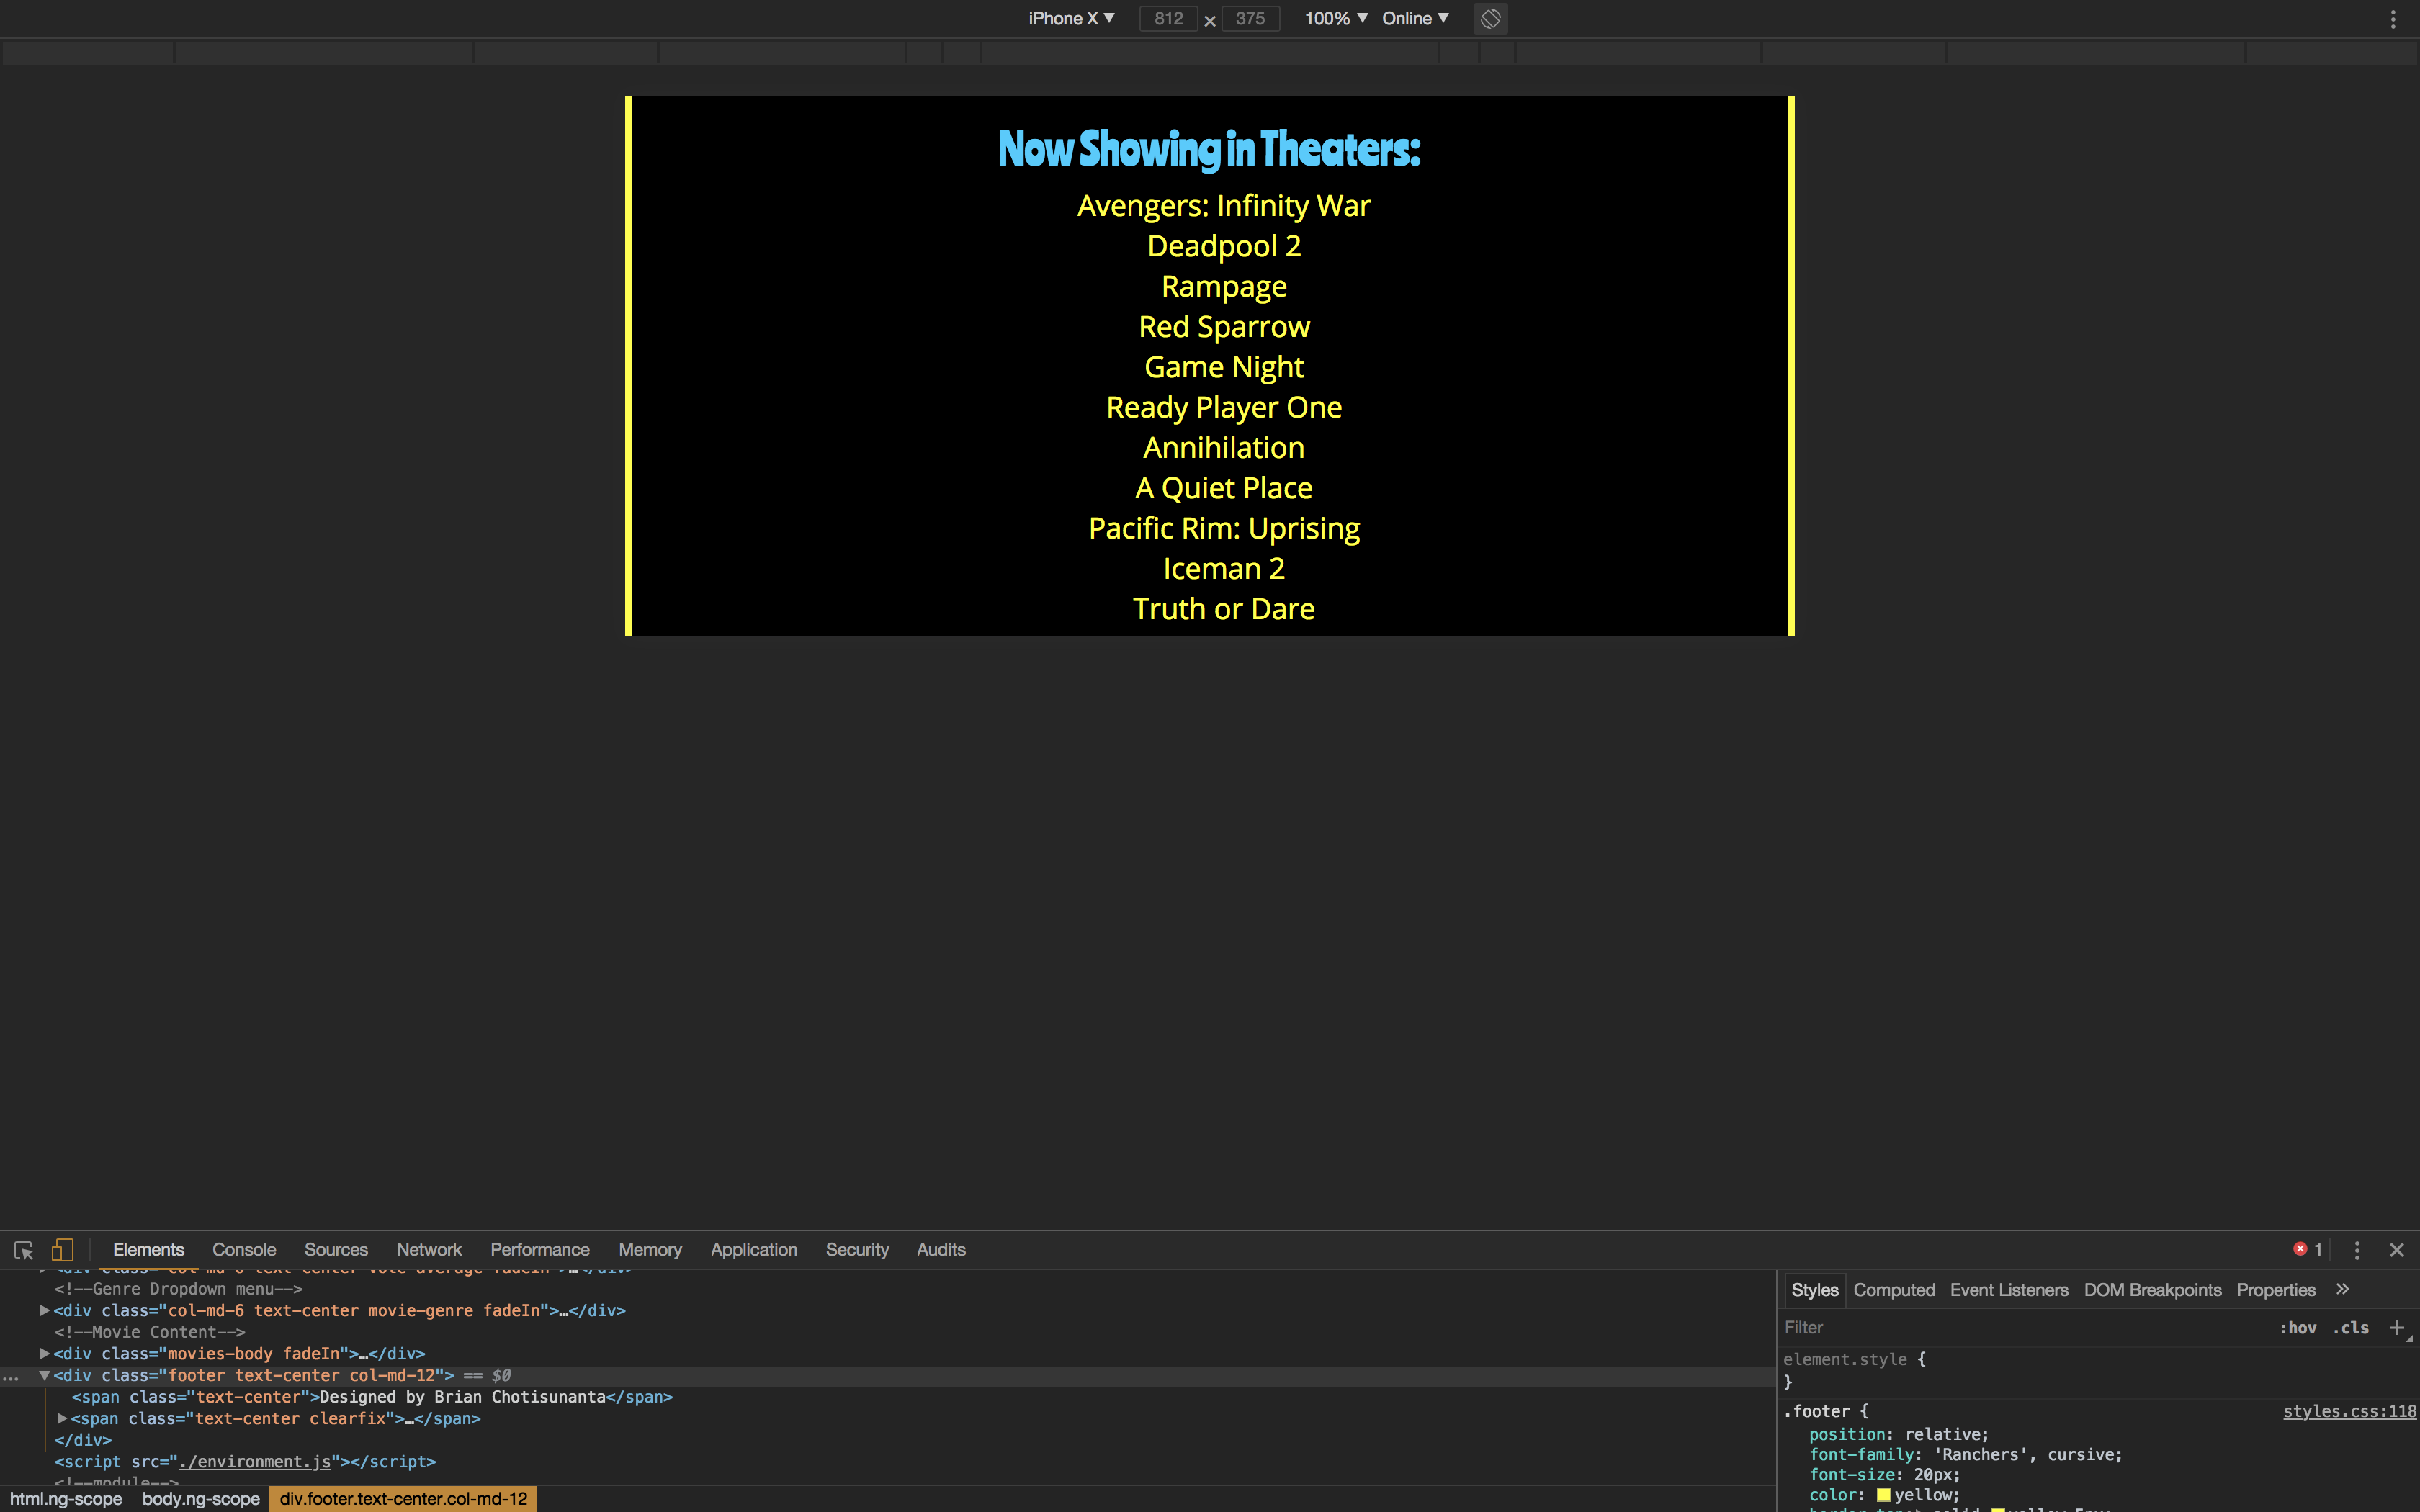
Task: Focus the styles Filter input
Action: point(2020,1328)
